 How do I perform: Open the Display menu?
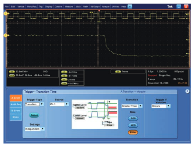click(49, 7)
